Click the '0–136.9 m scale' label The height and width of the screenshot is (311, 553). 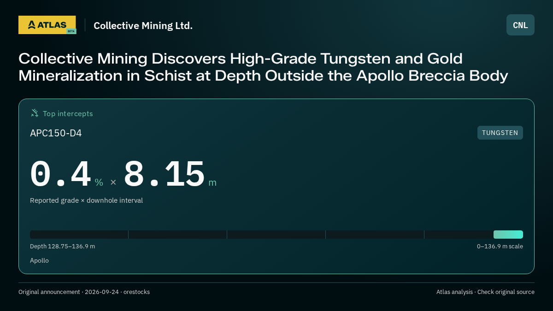click(x=500, y=246)
